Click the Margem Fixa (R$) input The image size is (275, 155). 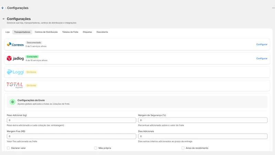[x=71, y=136]
